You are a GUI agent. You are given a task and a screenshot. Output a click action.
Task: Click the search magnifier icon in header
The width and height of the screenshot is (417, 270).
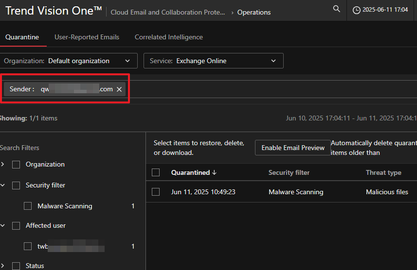(x=336, y=9)
